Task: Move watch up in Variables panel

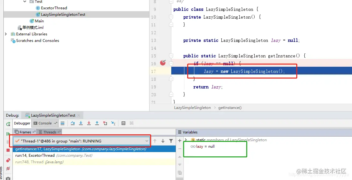Action: pos(180,157)
